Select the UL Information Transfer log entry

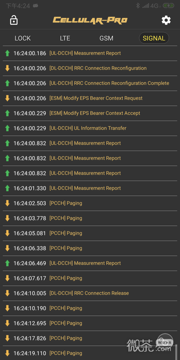(x=90, y=128)
